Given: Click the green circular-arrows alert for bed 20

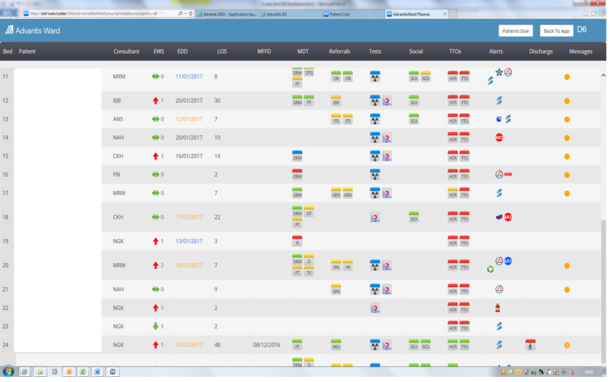Looking at the screenshot, I should 491,270.
